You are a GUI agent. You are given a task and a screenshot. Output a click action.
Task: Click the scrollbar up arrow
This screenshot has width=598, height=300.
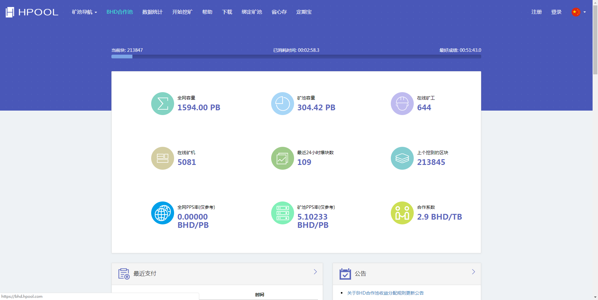595,2
